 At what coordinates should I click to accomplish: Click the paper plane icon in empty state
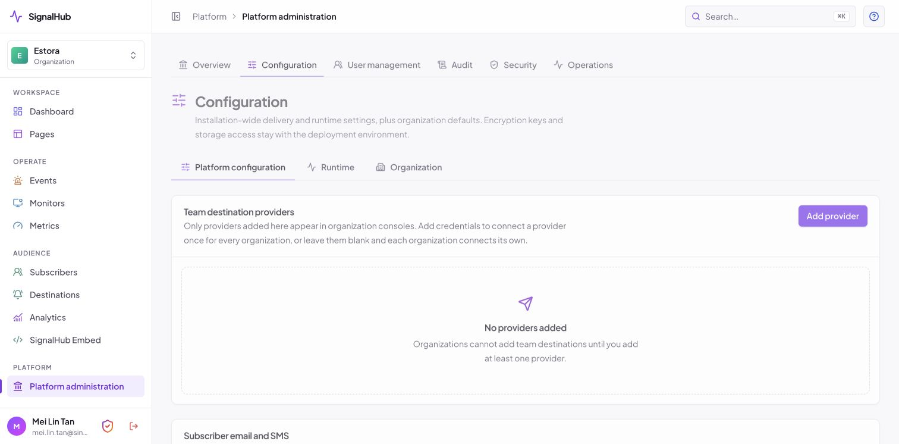[526, 304]
